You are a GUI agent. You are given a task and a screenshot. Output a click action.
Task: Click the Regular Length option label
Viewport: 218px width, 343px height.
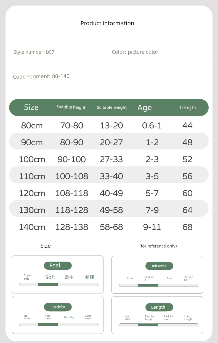click(150, 318)
